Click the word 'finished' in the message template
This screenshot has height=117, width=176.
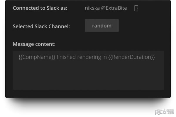pos(66,57)
